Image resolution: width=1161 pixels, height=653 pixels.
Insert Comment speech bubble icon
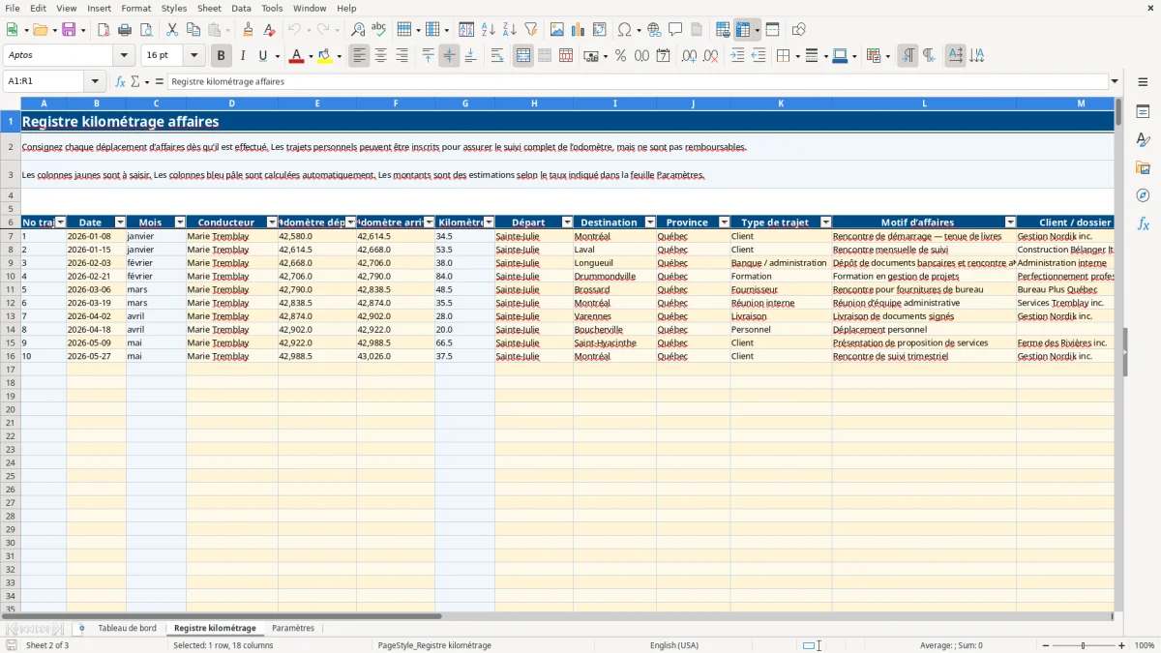675,30
